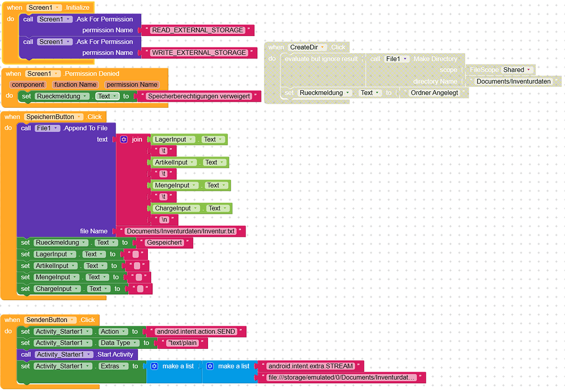Click the second make a list mutator gear
The image size is (565, 392).
point(210,366)
